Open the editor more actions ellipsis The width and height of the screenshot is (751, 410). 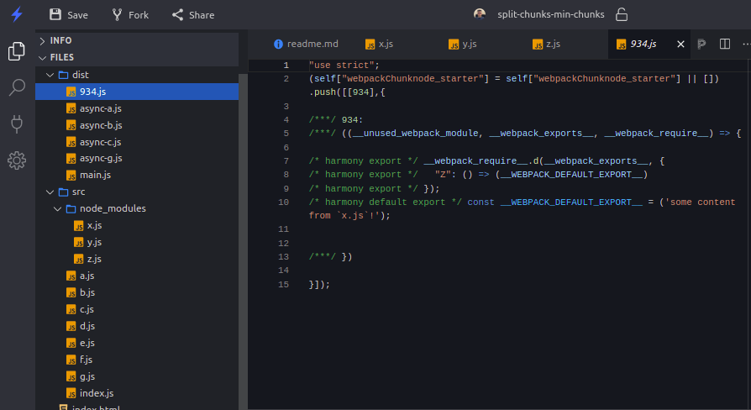pyautogui.click(x=745, y=45)
